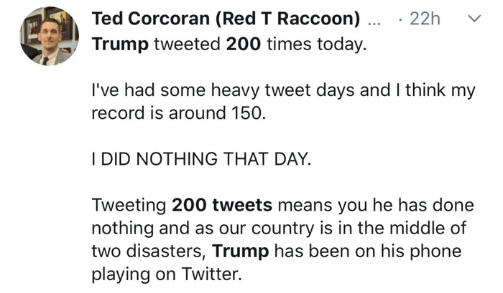This screenshot has height=293, width=503.
Task: Click the truncated ellipsis after the username
Action: [374, 21]
